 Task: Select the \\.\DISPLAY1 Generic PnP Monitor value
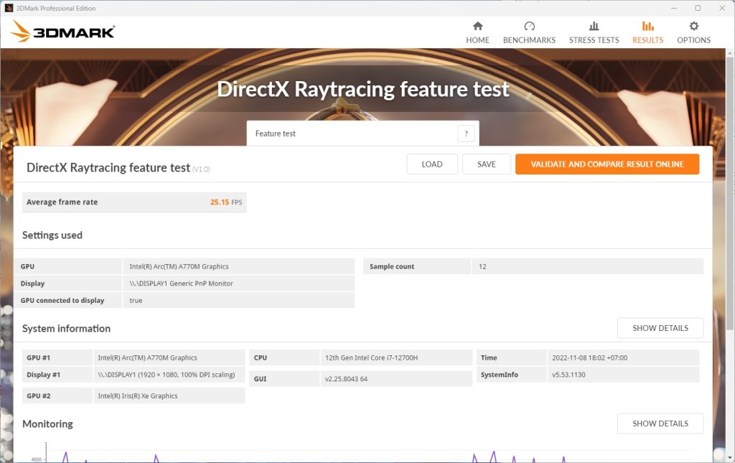pyautogui.click(x=181, y=283)
